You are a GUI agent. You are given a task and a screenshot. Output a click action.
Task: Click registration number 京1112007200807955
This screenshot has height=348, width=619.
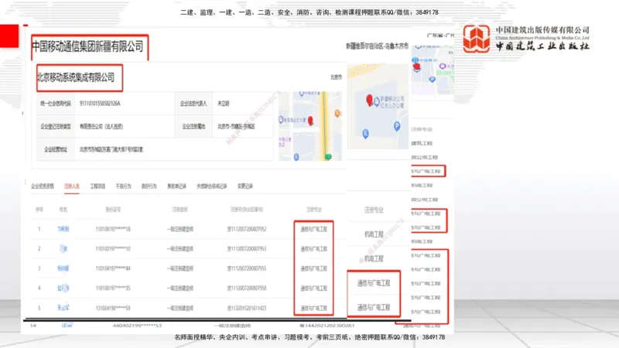click(246, 268)
